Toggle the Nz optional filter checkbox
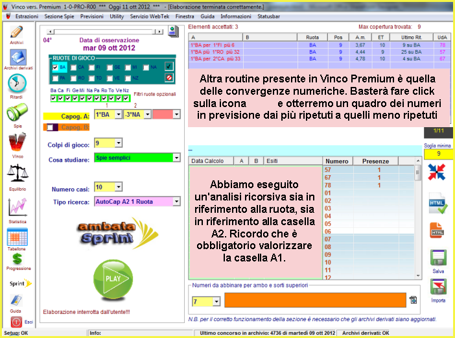The height and width of the screenshot is (338, 455). pos(126,98)
